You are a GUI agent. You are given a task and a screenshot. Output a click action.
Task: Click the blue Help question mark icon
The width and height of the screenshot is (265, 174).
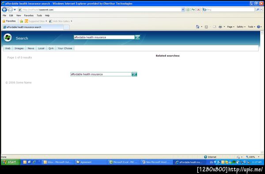[258, 27]
